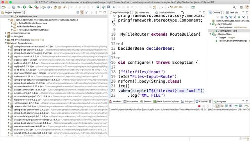Maximize the editor area
This screenshot has height=141, width=250.
pos(204,12)
